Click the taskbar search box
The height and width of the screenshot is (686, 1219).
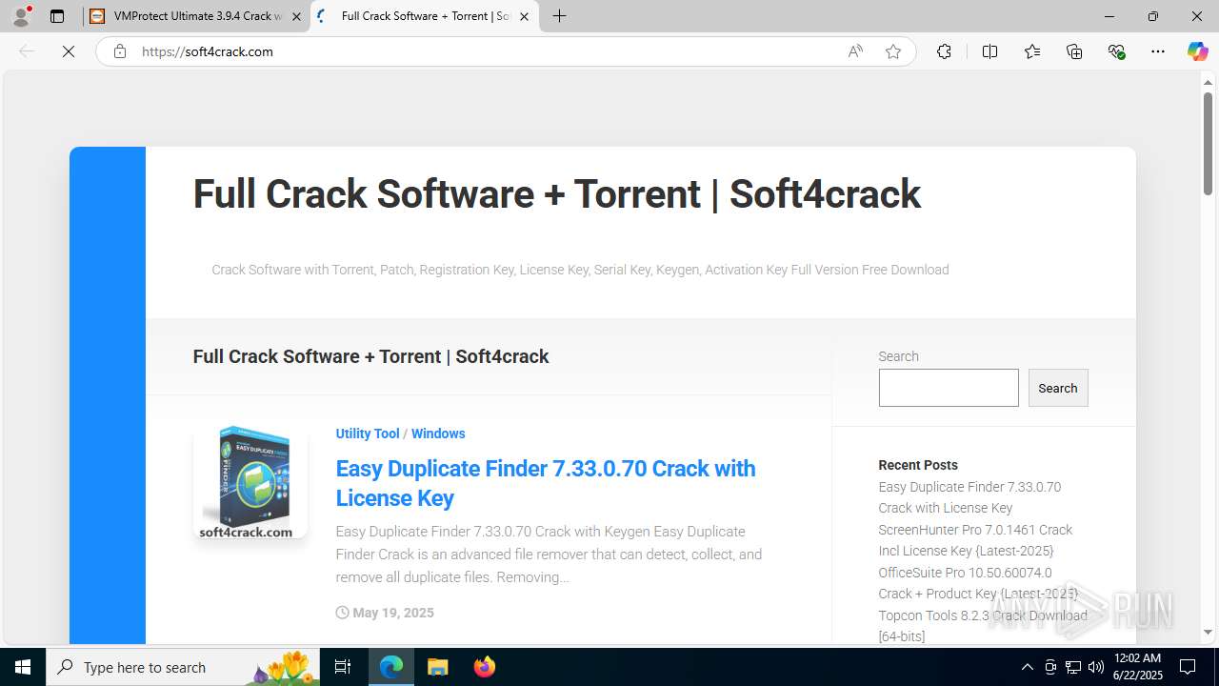[x=184, y=667]
